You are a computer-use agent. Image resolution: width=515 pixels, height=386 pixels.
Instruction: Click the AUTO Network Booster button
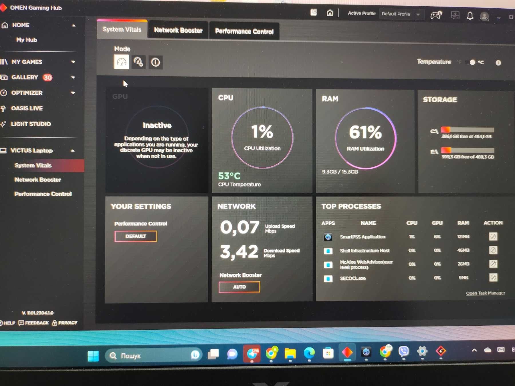(239, 287)
